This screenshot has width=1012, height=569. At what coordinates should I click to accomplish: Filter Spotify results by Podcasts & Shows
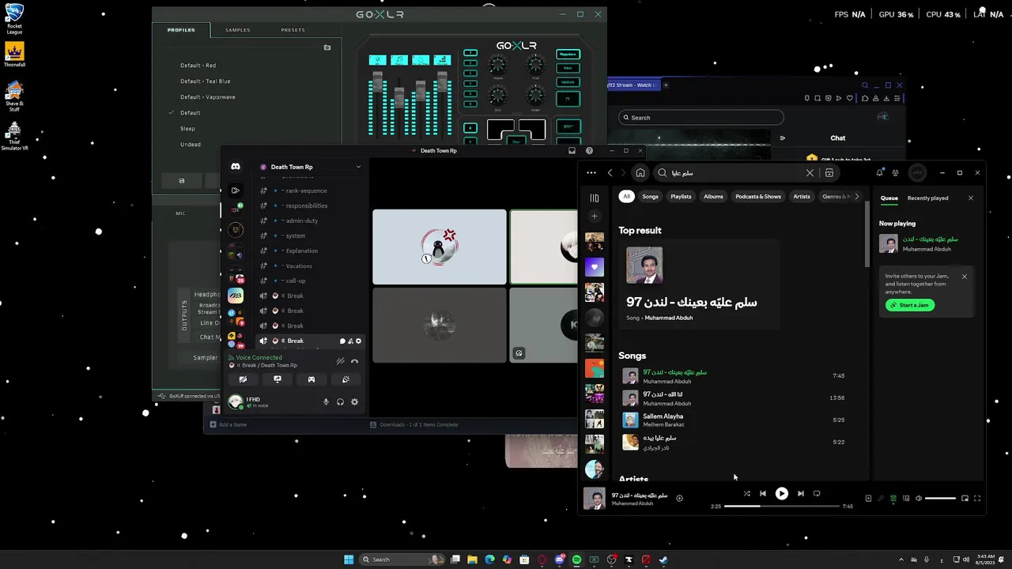[x=758, y=197]
